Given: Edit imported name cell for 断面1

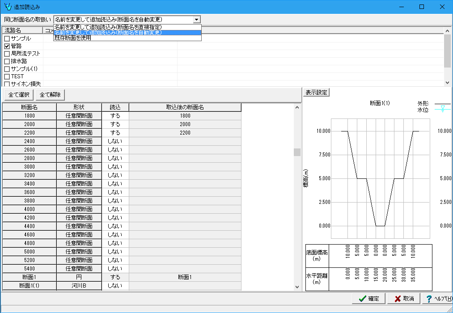Looking at the screenshot, I should tap(185, 277).
